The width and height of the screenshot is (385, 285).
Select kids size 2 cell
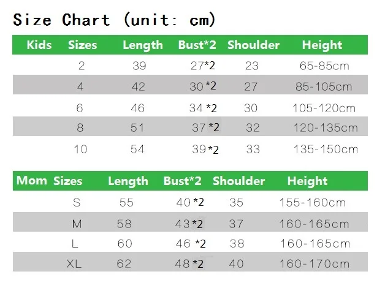pyautogui.click(x=82, y=66)
